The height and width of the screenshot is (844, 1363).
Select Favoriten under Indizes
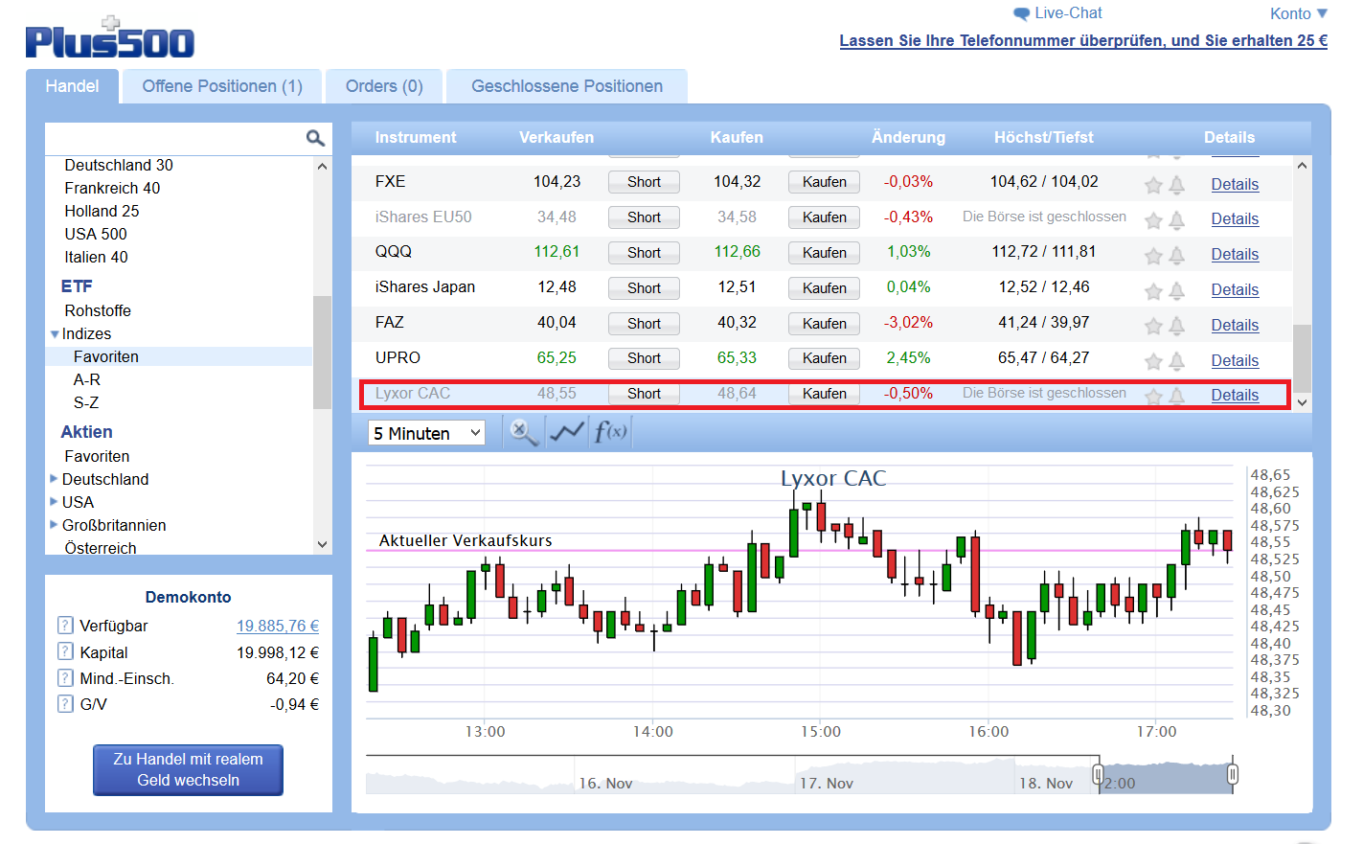[105, 356]
